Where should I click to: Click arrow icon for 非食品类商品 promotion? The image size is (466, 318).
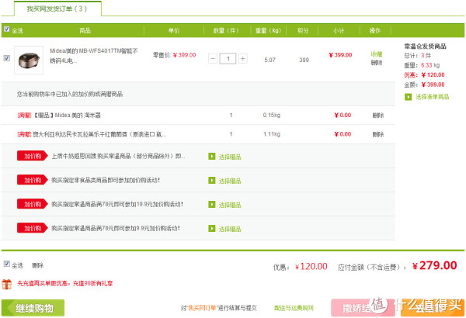[x=211, y=180]
